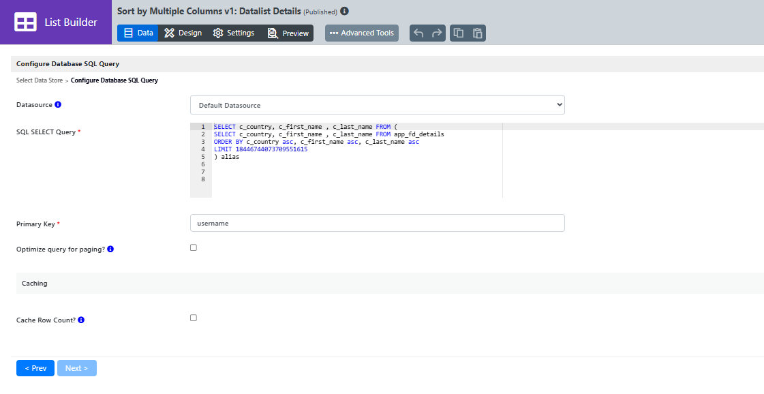Tick the Cache Row Count checkbox
This screenshot has width=764, height=394.
point(194,318)
